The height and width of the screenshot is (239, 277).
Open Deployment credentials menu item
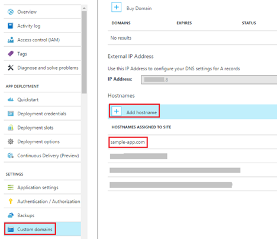[42, 114]
